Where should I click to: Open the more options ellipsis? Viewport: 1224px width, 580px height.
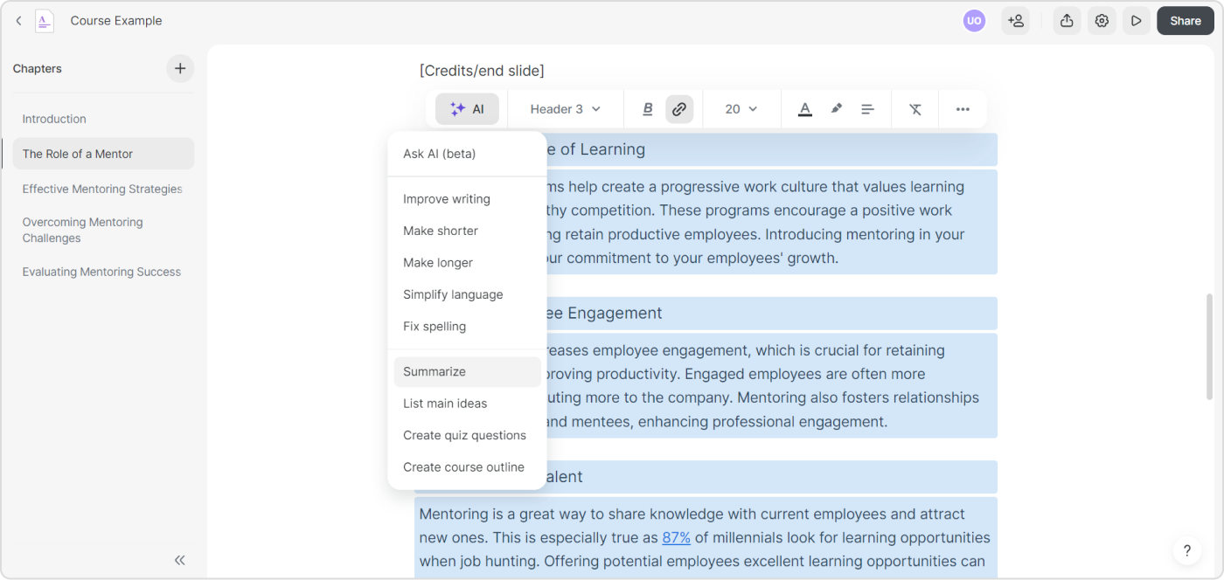click(x=963, y=109)
